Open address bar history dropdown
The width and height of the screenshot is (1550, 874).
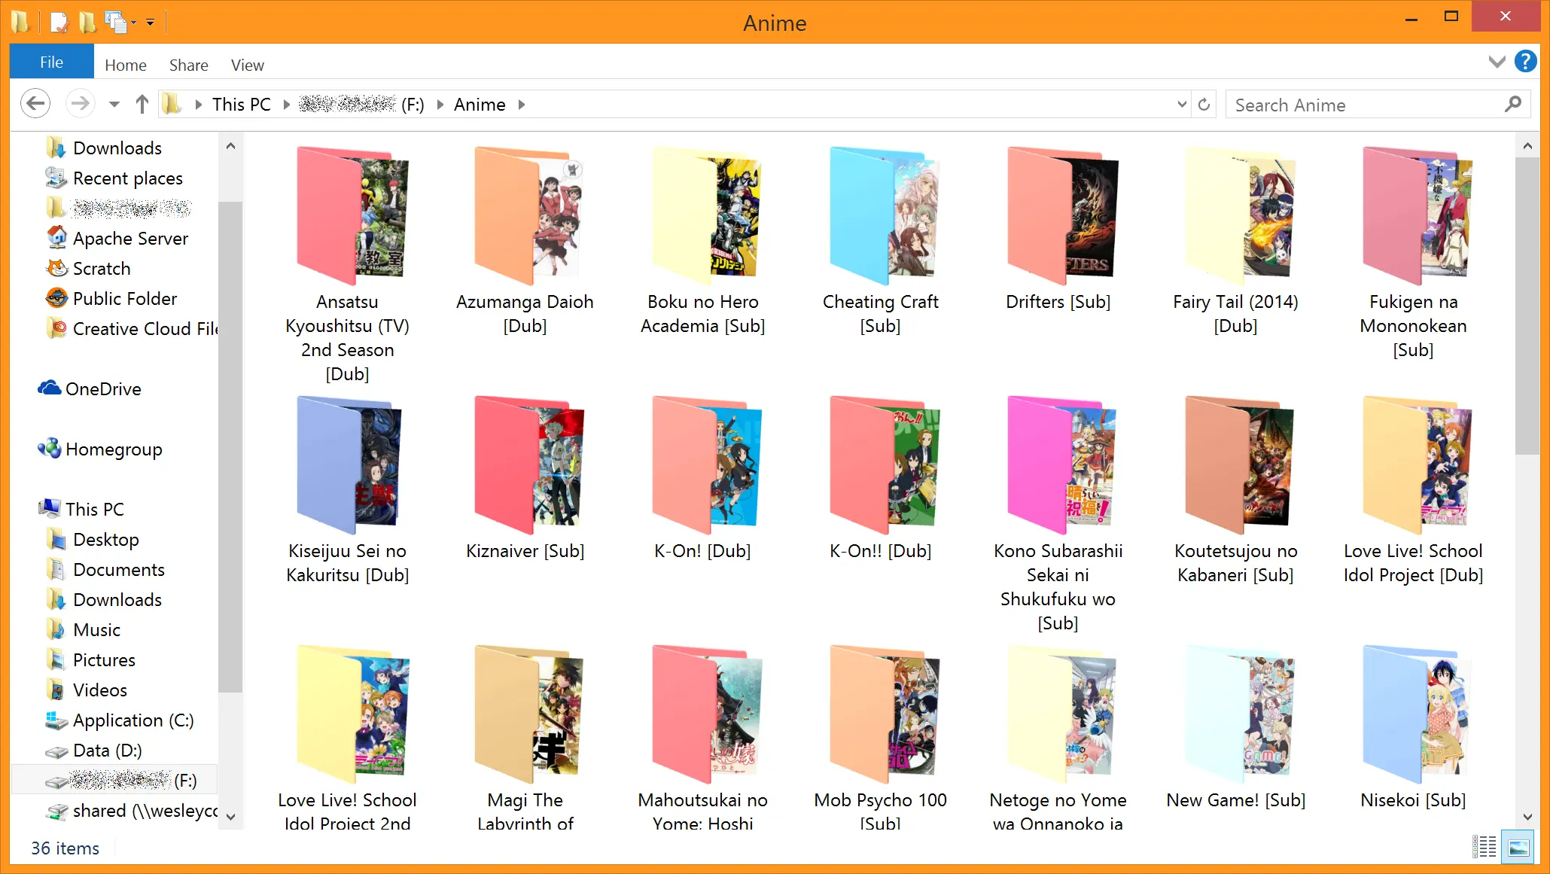click(1182, 105)
